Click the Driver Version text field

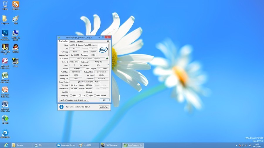coord(89,82)
